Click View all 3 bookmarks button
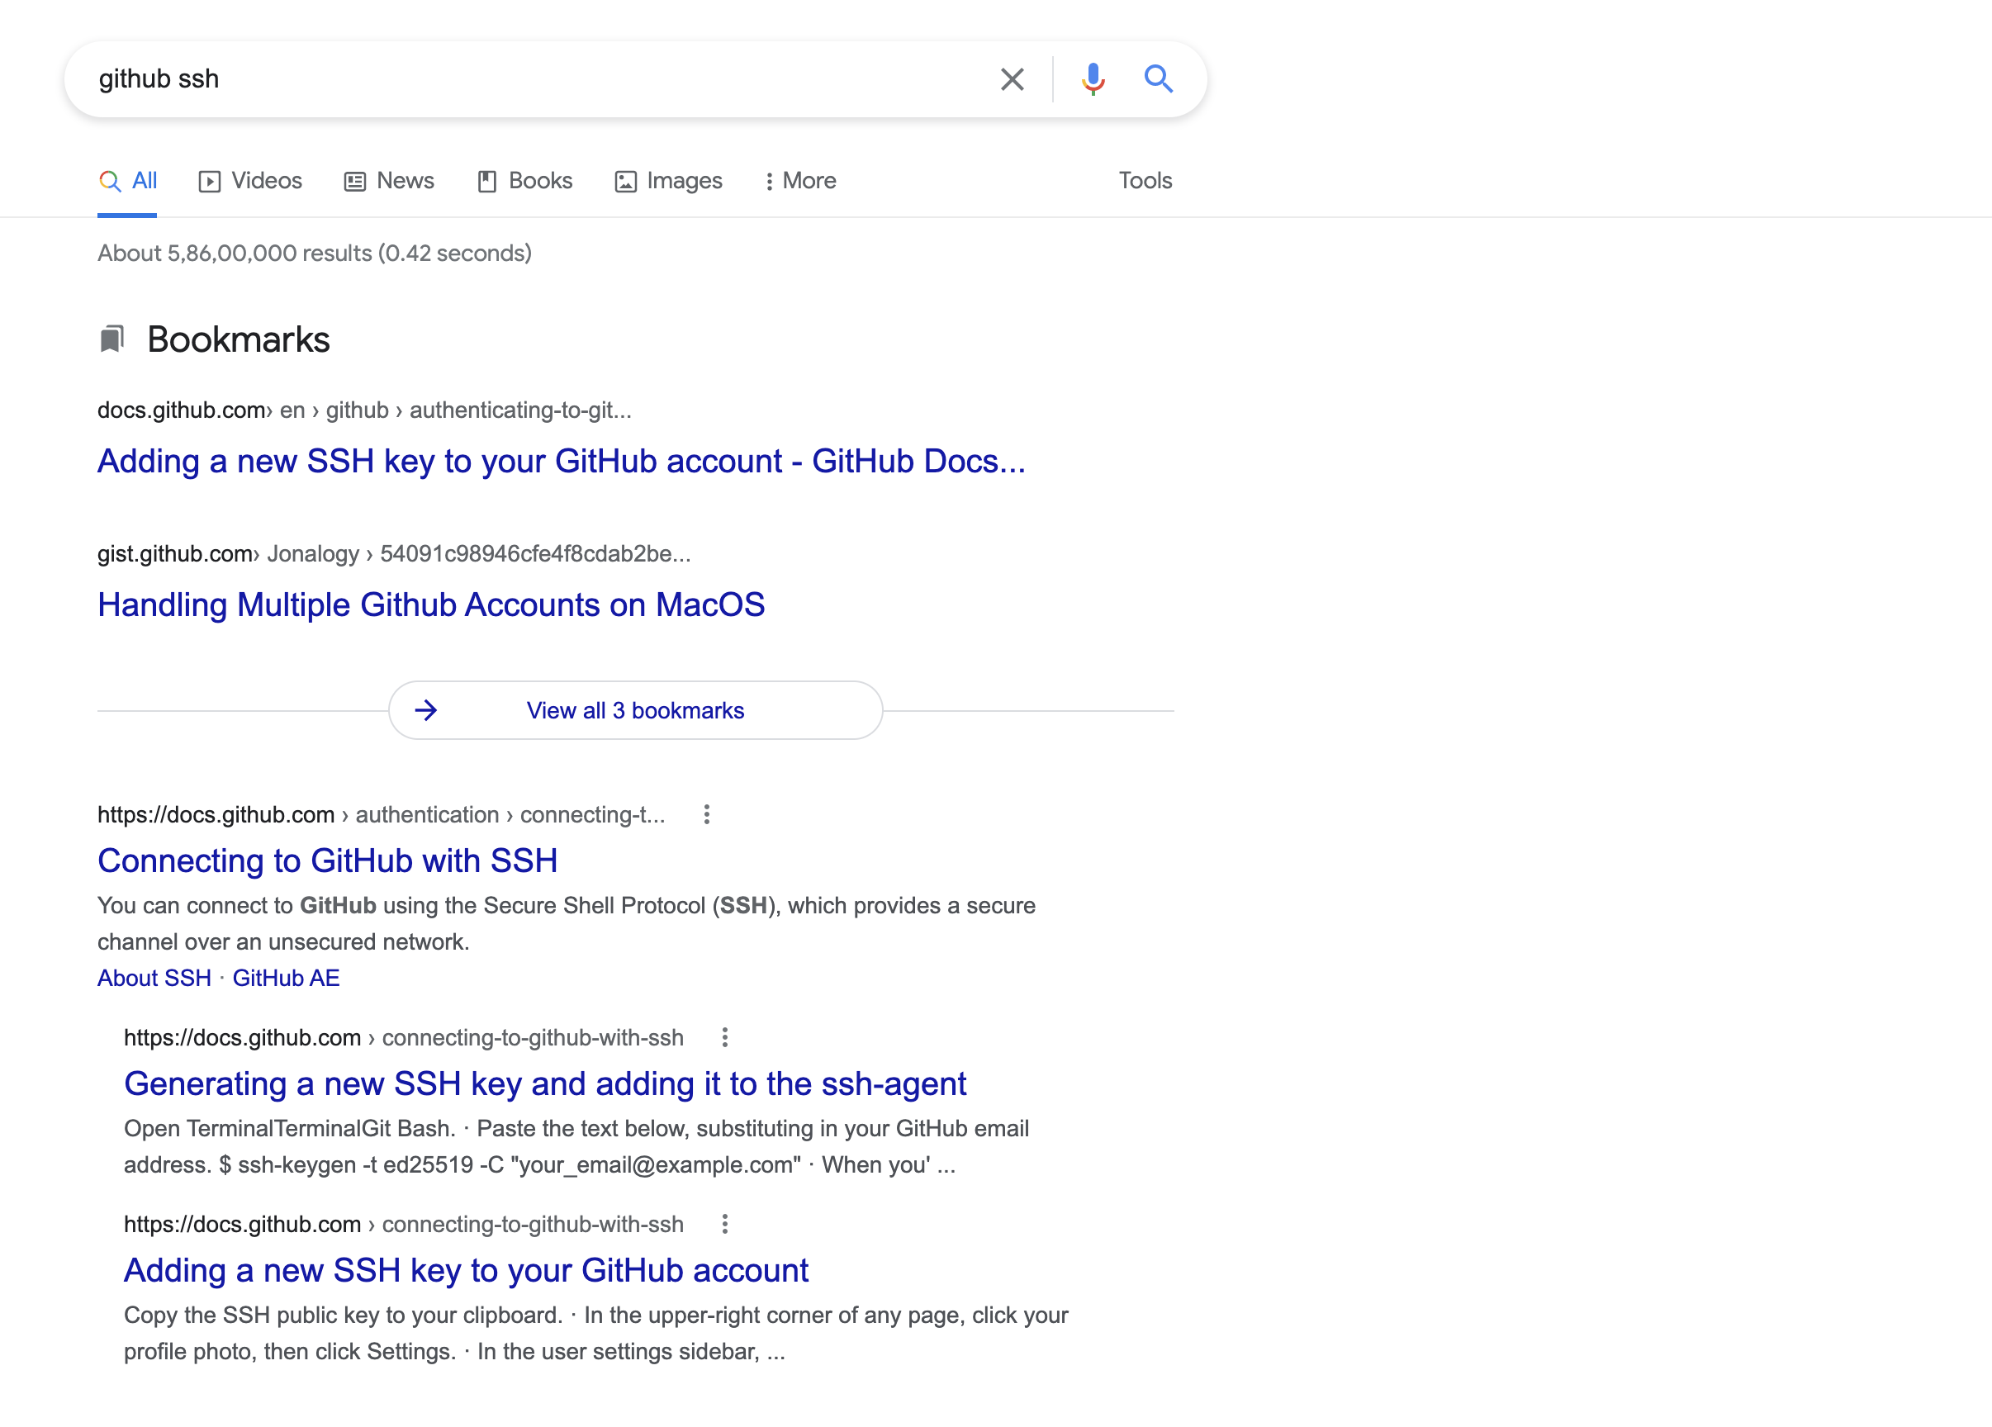 coord(636,709)
